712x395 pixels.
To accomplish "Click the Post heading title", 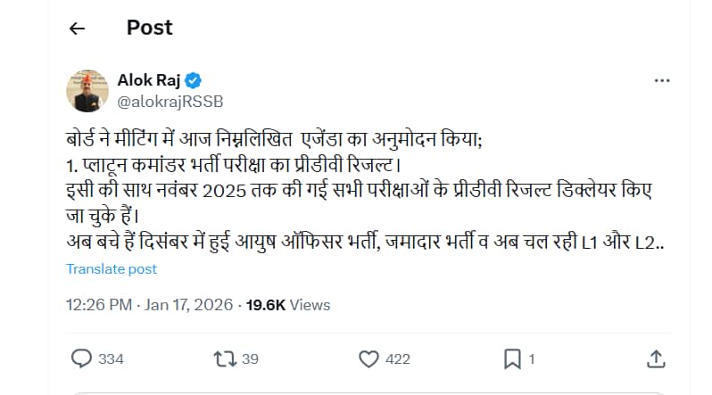I will 149,28.
